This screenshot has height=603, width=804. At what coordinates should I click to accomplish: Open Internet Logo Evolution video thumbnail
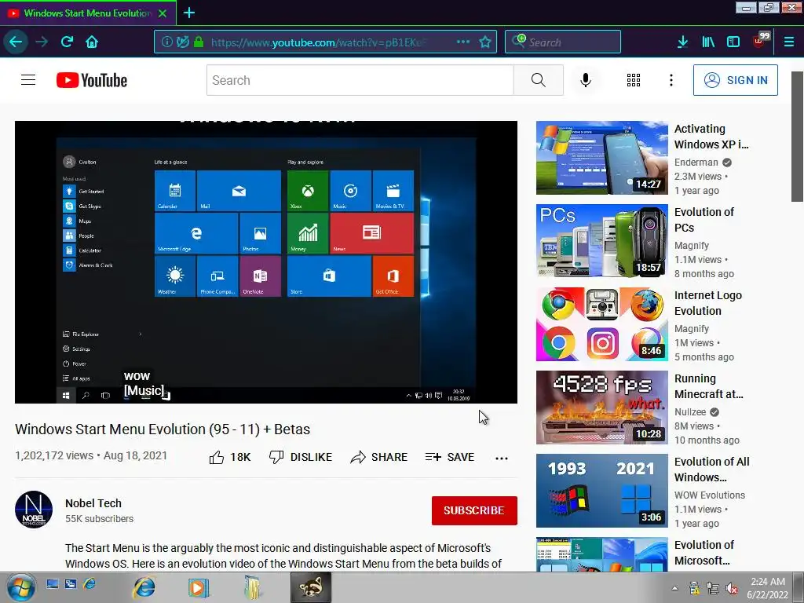[x=602, y=324]
